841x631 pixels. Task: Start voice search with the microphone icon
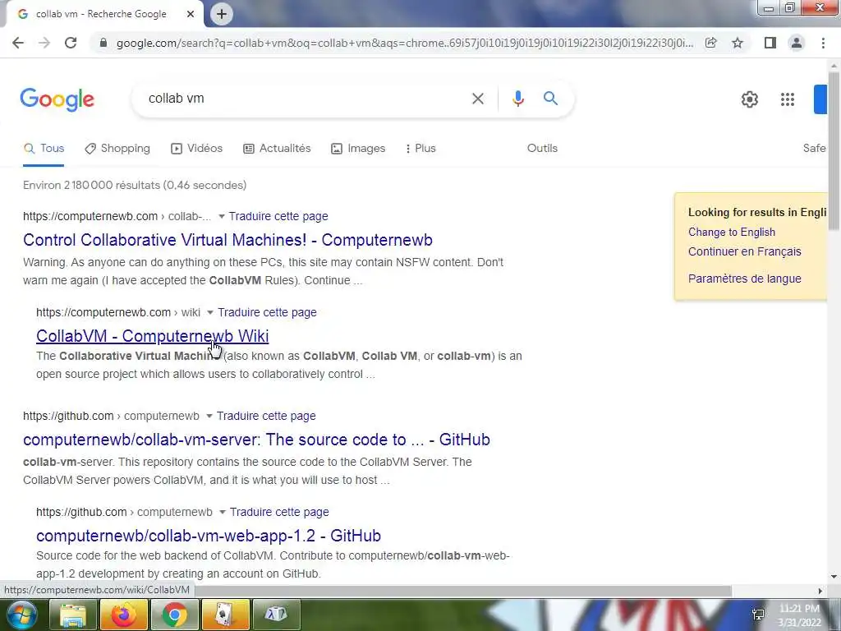tap(517, 99)
